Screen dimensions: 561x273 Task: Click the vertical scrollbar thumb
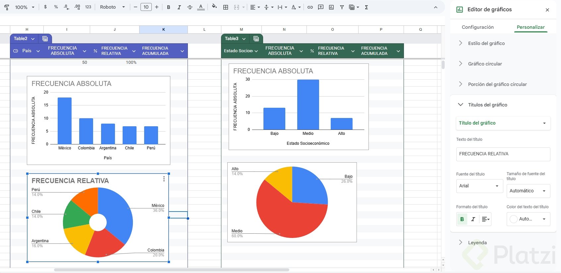point(443,64)
